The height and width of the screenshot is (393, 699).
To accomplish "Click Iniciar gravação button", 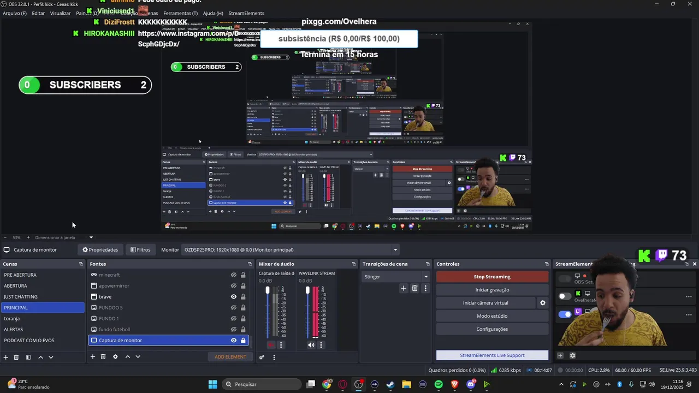I will (x=492, y=290).
